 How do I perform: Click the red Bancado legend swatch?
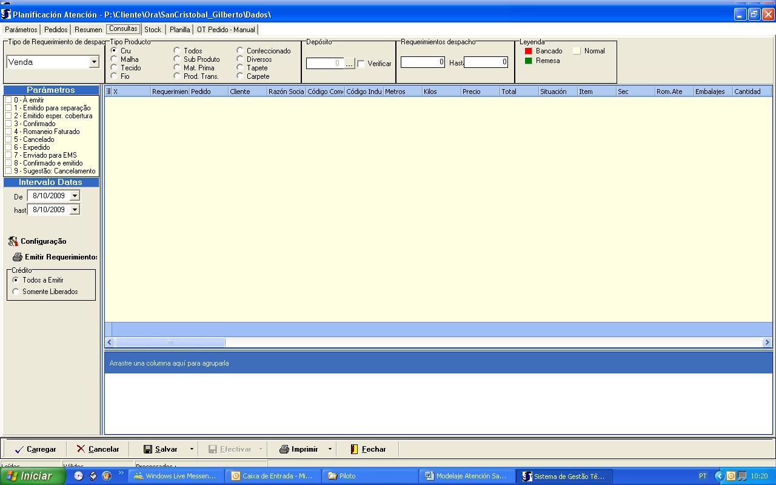528,52
